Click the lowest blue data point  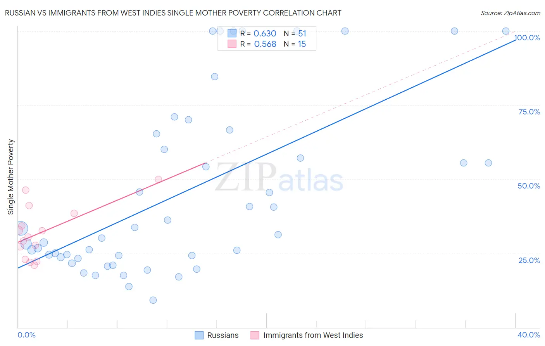tap(153, 300)
